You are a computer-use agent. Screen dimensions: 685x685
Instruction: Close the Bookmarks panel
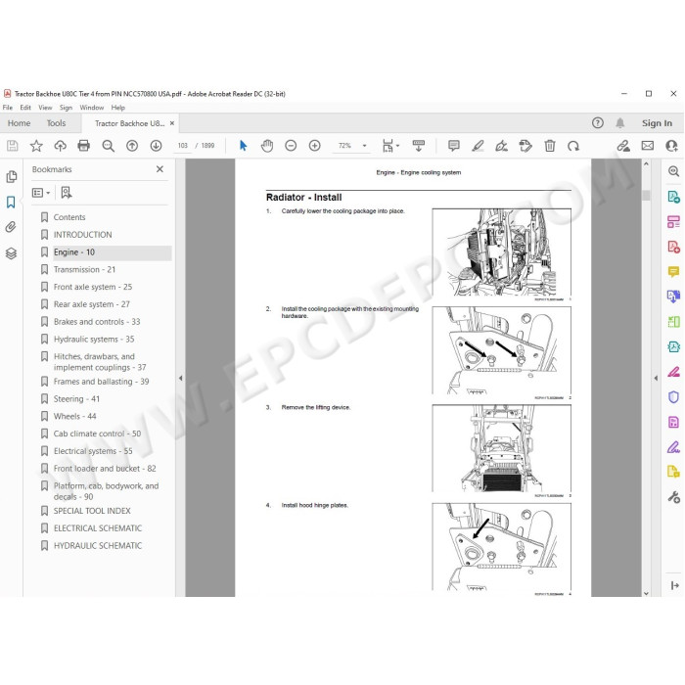pos(160,169)
